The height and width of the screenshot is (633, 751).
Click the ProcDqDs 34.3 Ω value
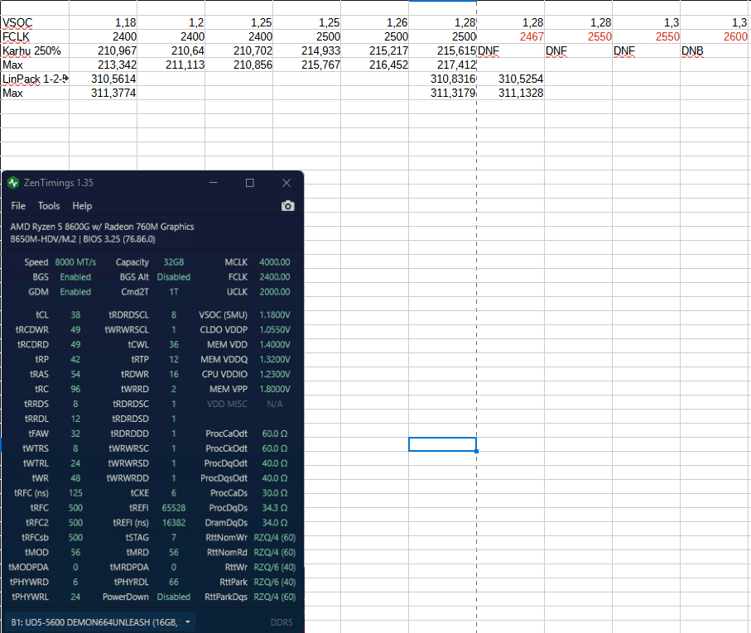click(x=274, y=508)
